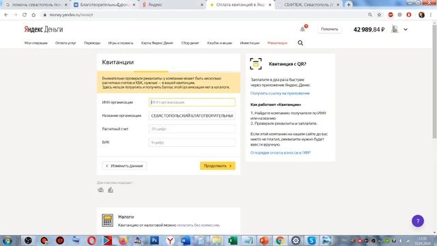Click the Расчетный счет input field
The height and width of the screenshot is (246, 437).
(x=192, y=129)
